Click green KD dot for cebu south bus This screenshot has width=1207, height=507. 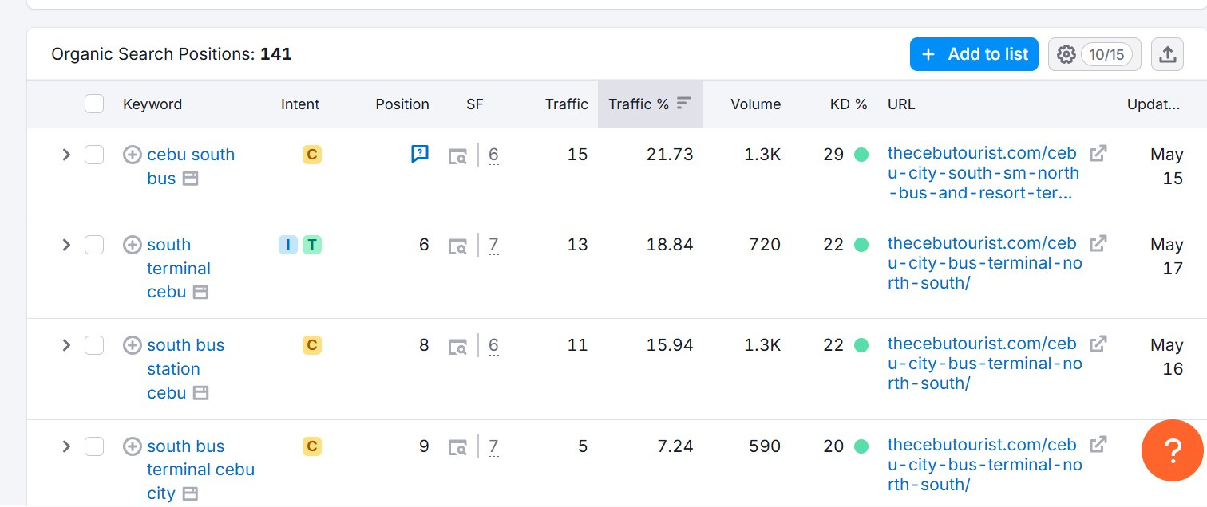pos(861,155)
